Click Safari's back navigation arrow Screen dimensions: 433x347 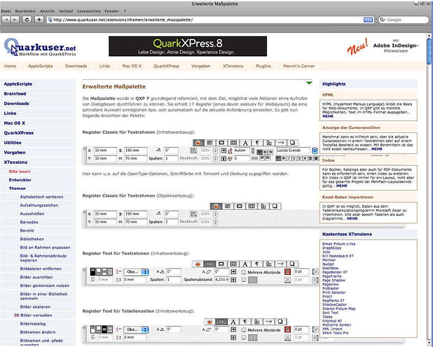[x=7, y=20]
